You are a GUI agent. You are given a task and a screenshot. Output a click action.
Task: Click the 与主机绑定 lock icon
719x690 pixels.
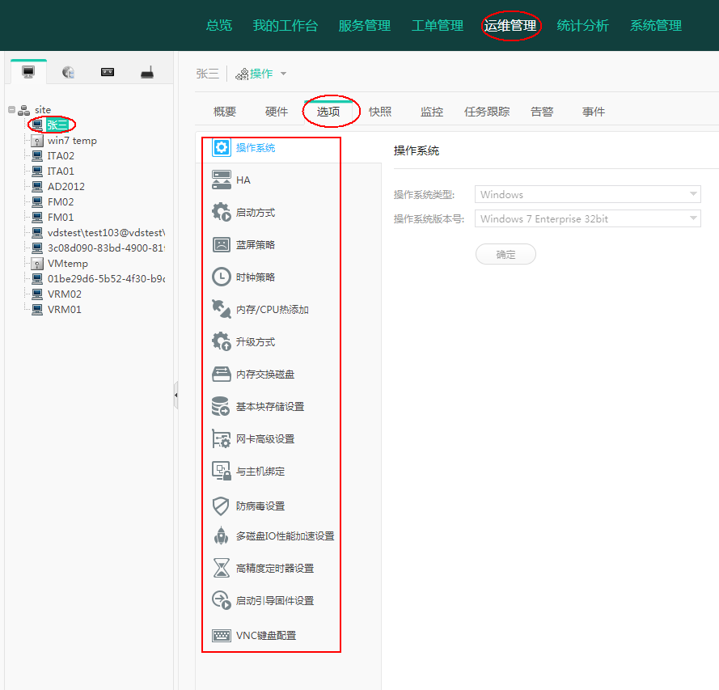222,471
